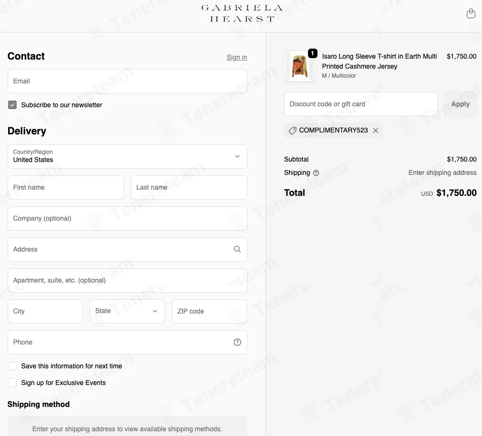482x436 pixels.
Task: Click the M / Multicolor variant text
Action: click(x=339, y=76)
